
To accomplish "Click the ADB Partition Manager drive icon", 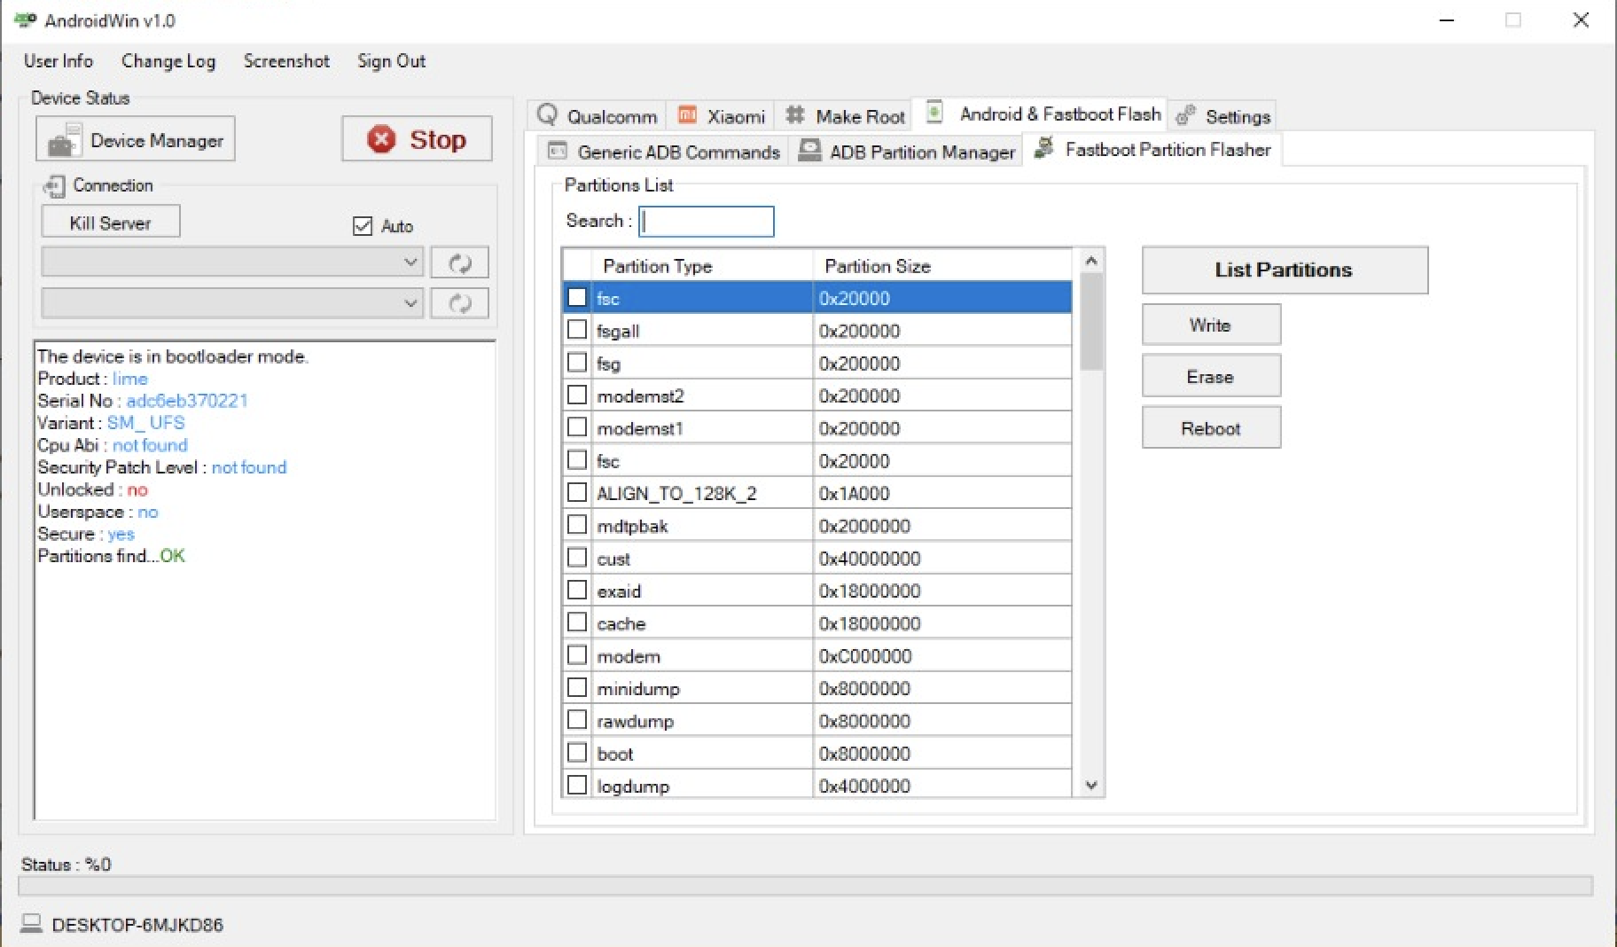I will (x=809, y=150).
